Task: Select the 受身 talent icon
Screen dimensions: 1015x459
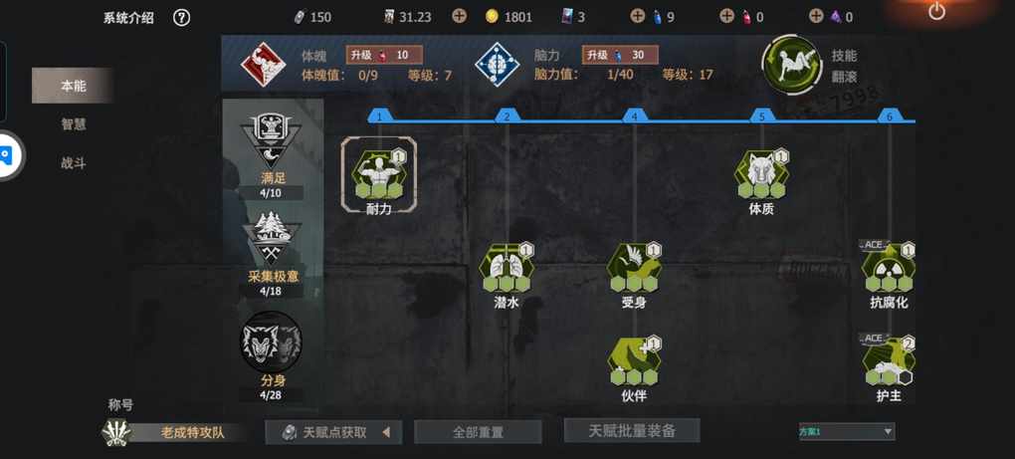Action: [634, 268]
